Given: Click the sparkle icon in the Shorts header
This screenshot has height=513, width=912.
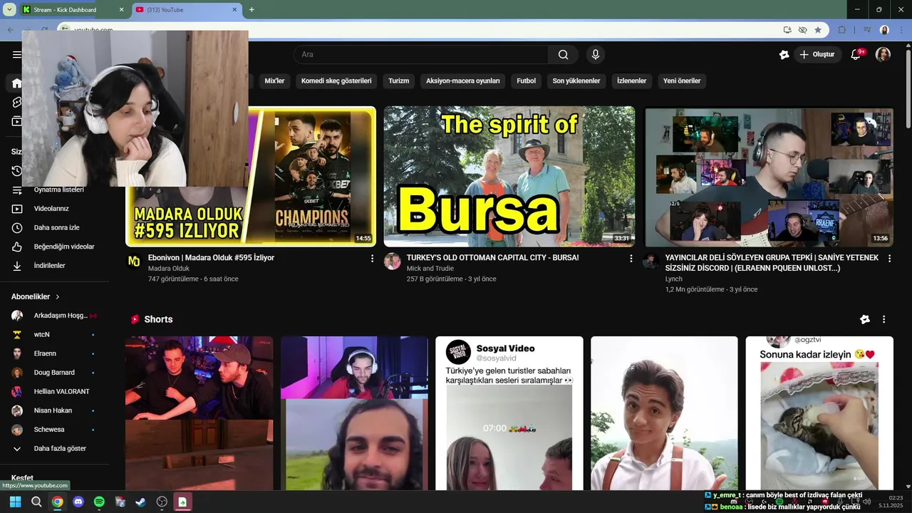Looking at the screenshot, I should pyautogui.click(x=864, y=319).
